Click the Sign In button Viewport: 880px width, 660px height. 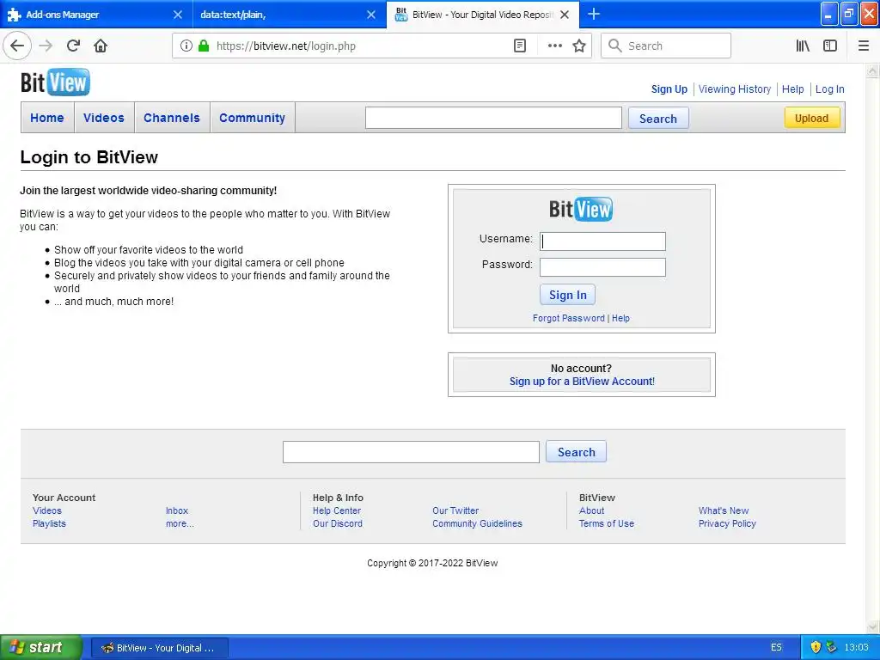coord(567,295)
